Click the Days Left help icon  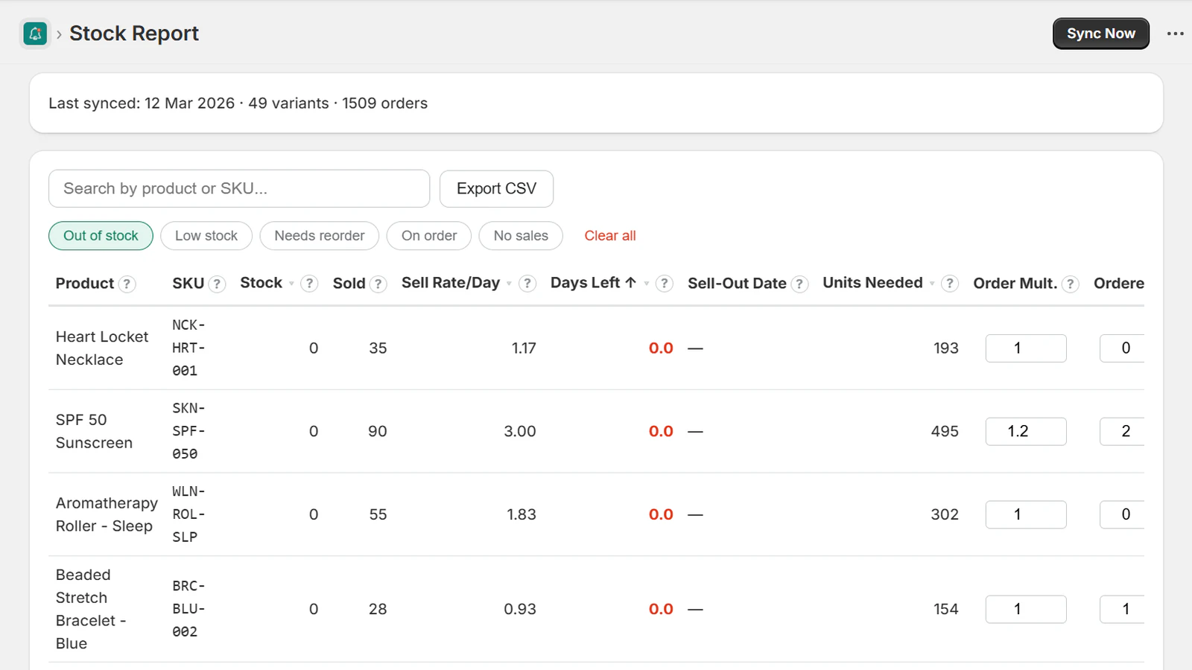[x=663, y=284]
